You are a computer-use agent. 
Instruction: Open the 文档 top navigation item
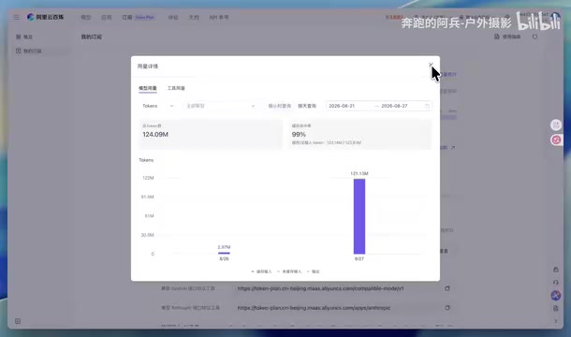point(194,18)
